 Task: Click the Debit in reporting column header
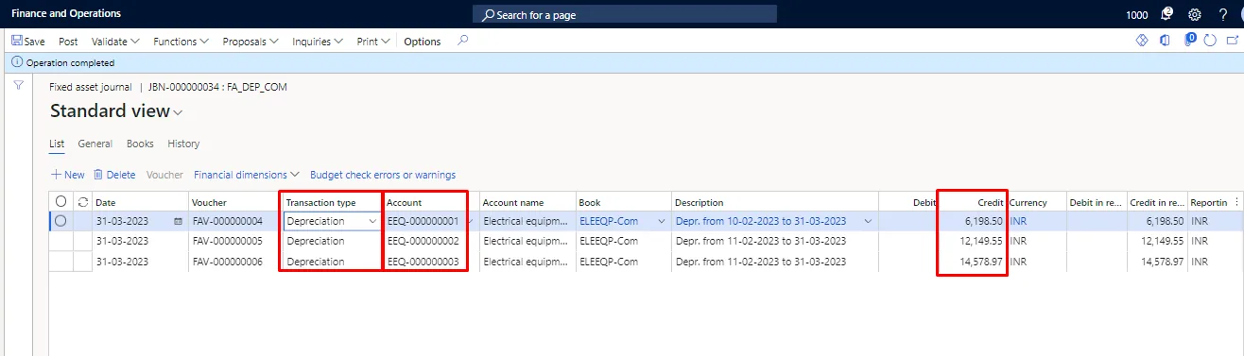(1097, 202)
